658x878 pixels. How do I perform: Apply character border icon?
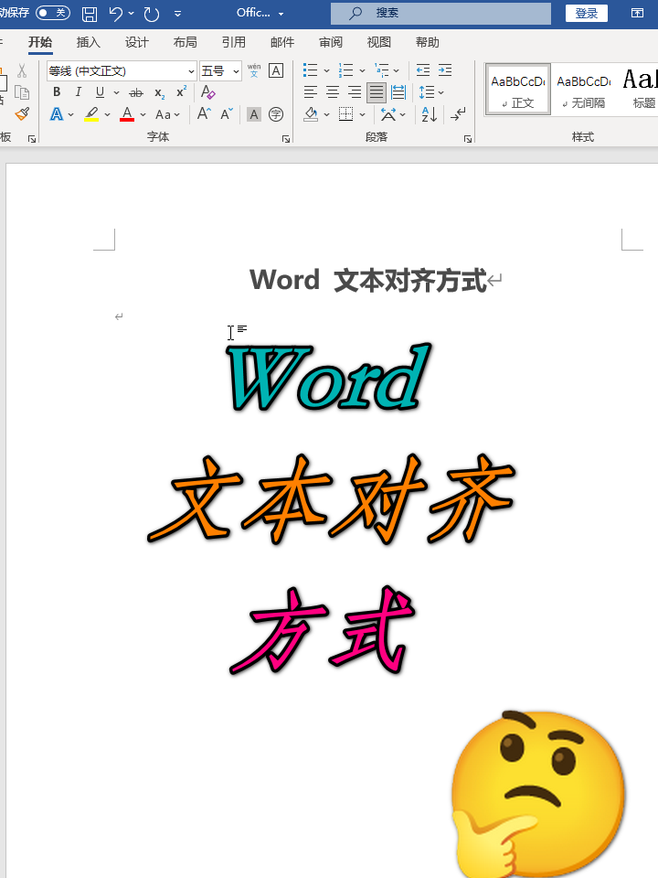coord(276,70)
